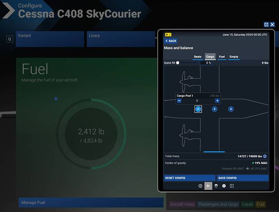
Task: Click the aircraft icon between MAC limits
Action: pos(247,168)
